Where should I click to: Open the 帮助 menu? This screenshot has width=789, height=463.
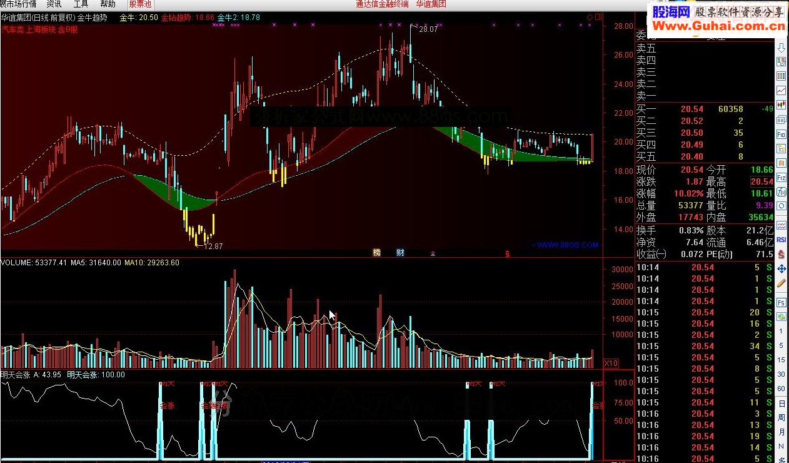(x=108, y=4)
